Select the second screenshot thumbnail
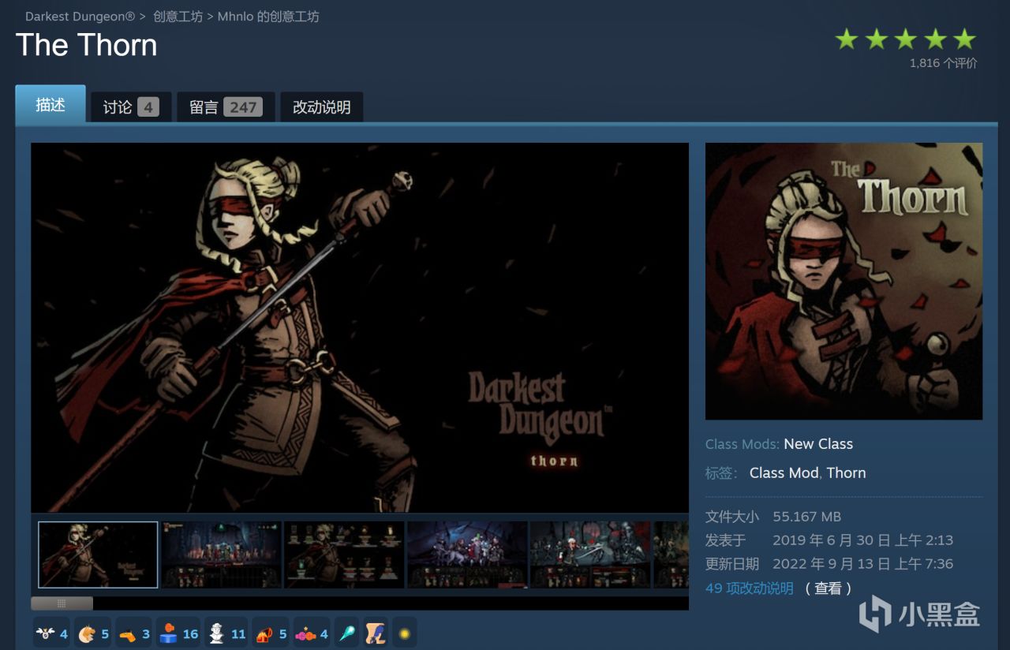The width and height of the screenshot is (1010, 650). (221, 555)
